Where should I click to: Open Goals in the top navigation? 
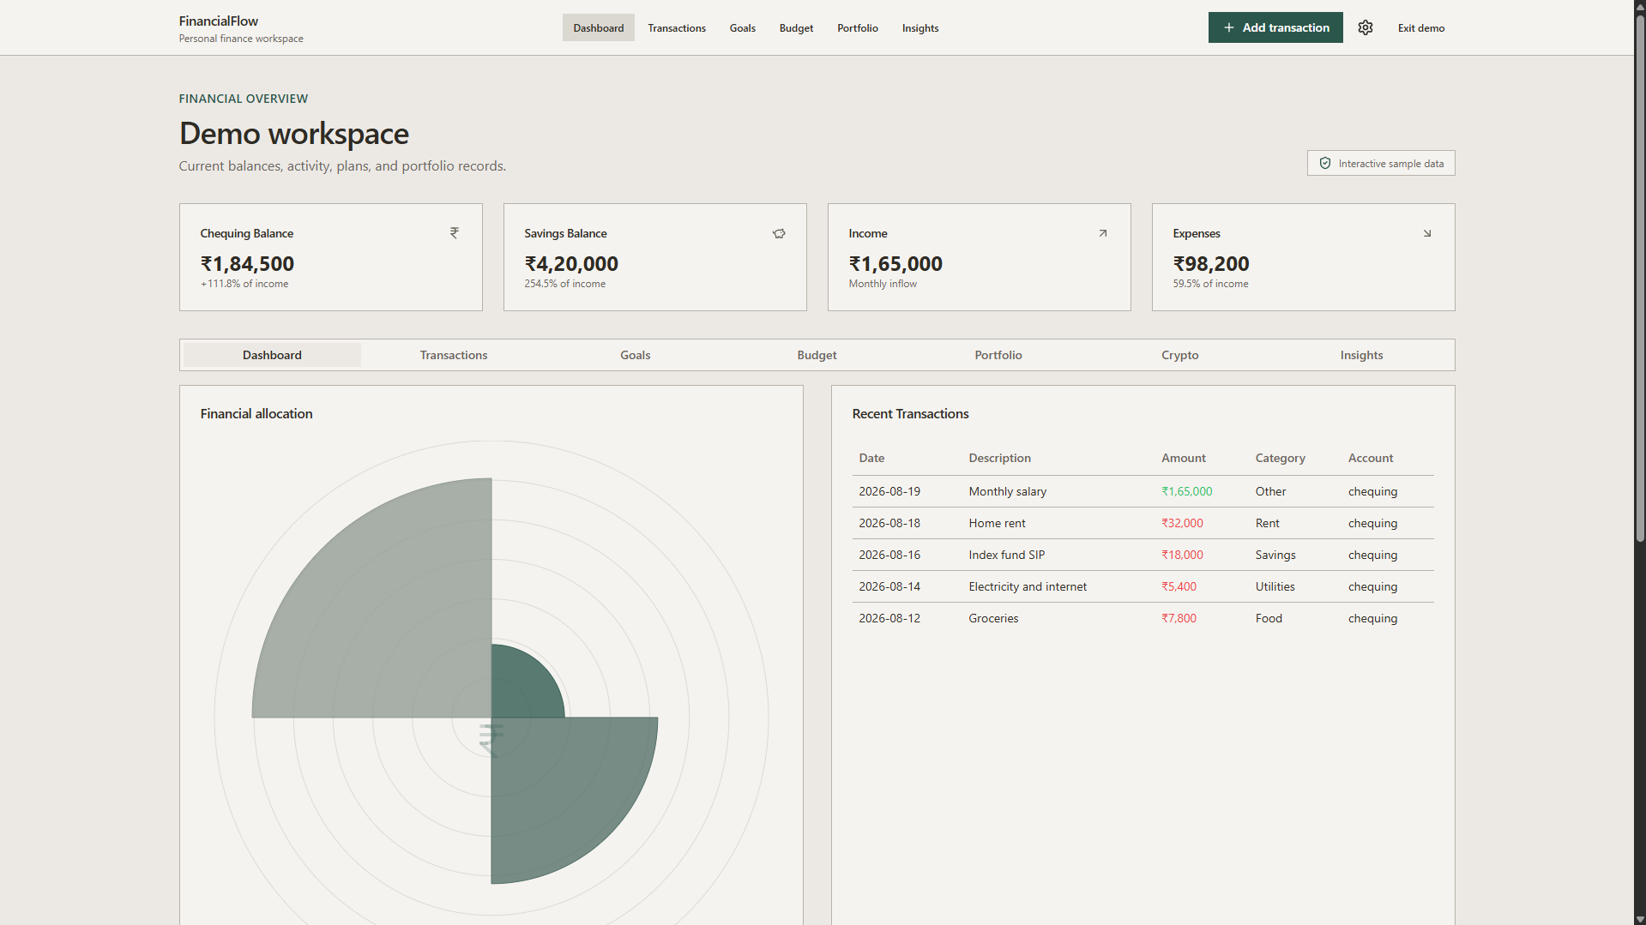(x=743, y=27)
